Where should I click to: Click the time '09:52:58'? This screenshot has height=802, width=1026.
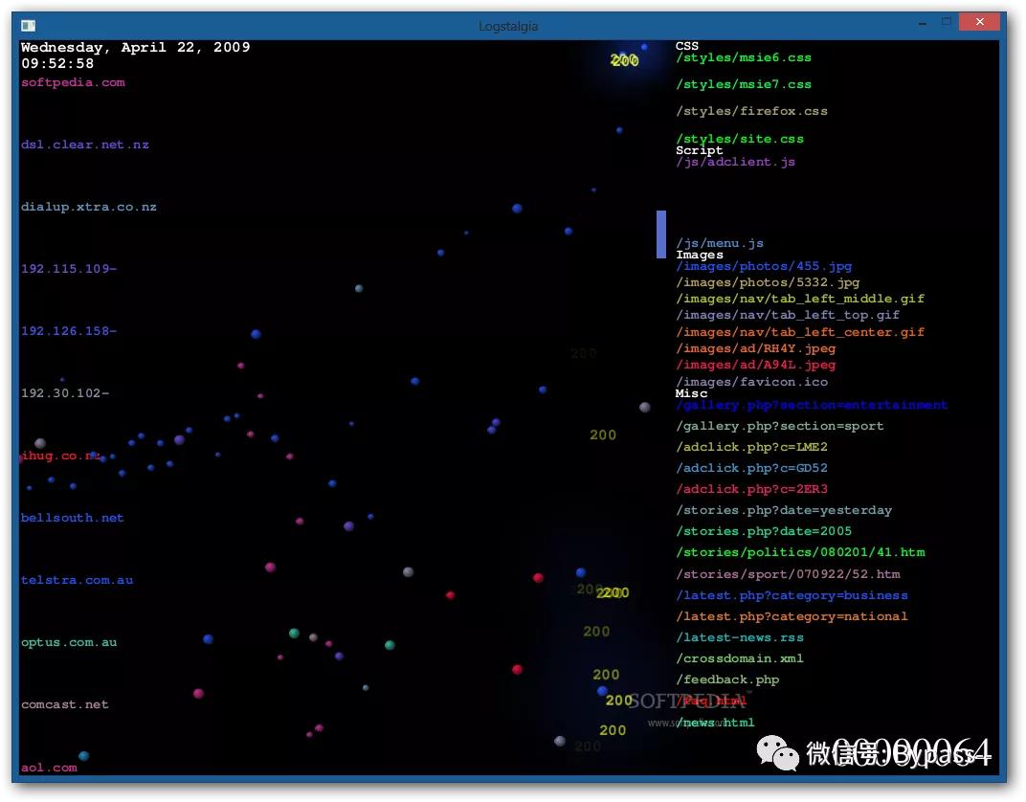(57, 63)
